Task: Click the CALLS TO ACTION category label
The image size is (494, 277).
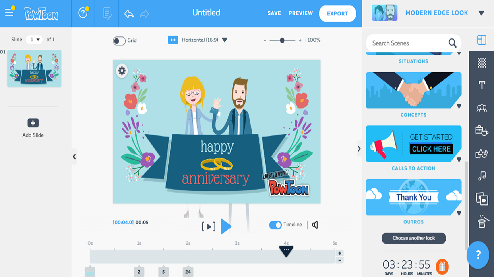Action: pyautogui.click(x=413, y=168)
